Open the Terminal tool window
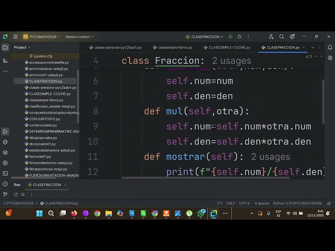Image resolution: width=335 pixels, height=251 pixels. [x=5, y=174]
